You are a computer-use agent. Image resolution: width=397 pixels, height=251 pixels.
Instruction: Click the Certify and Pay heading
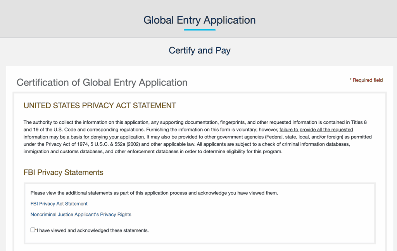[x=199, y=50]
